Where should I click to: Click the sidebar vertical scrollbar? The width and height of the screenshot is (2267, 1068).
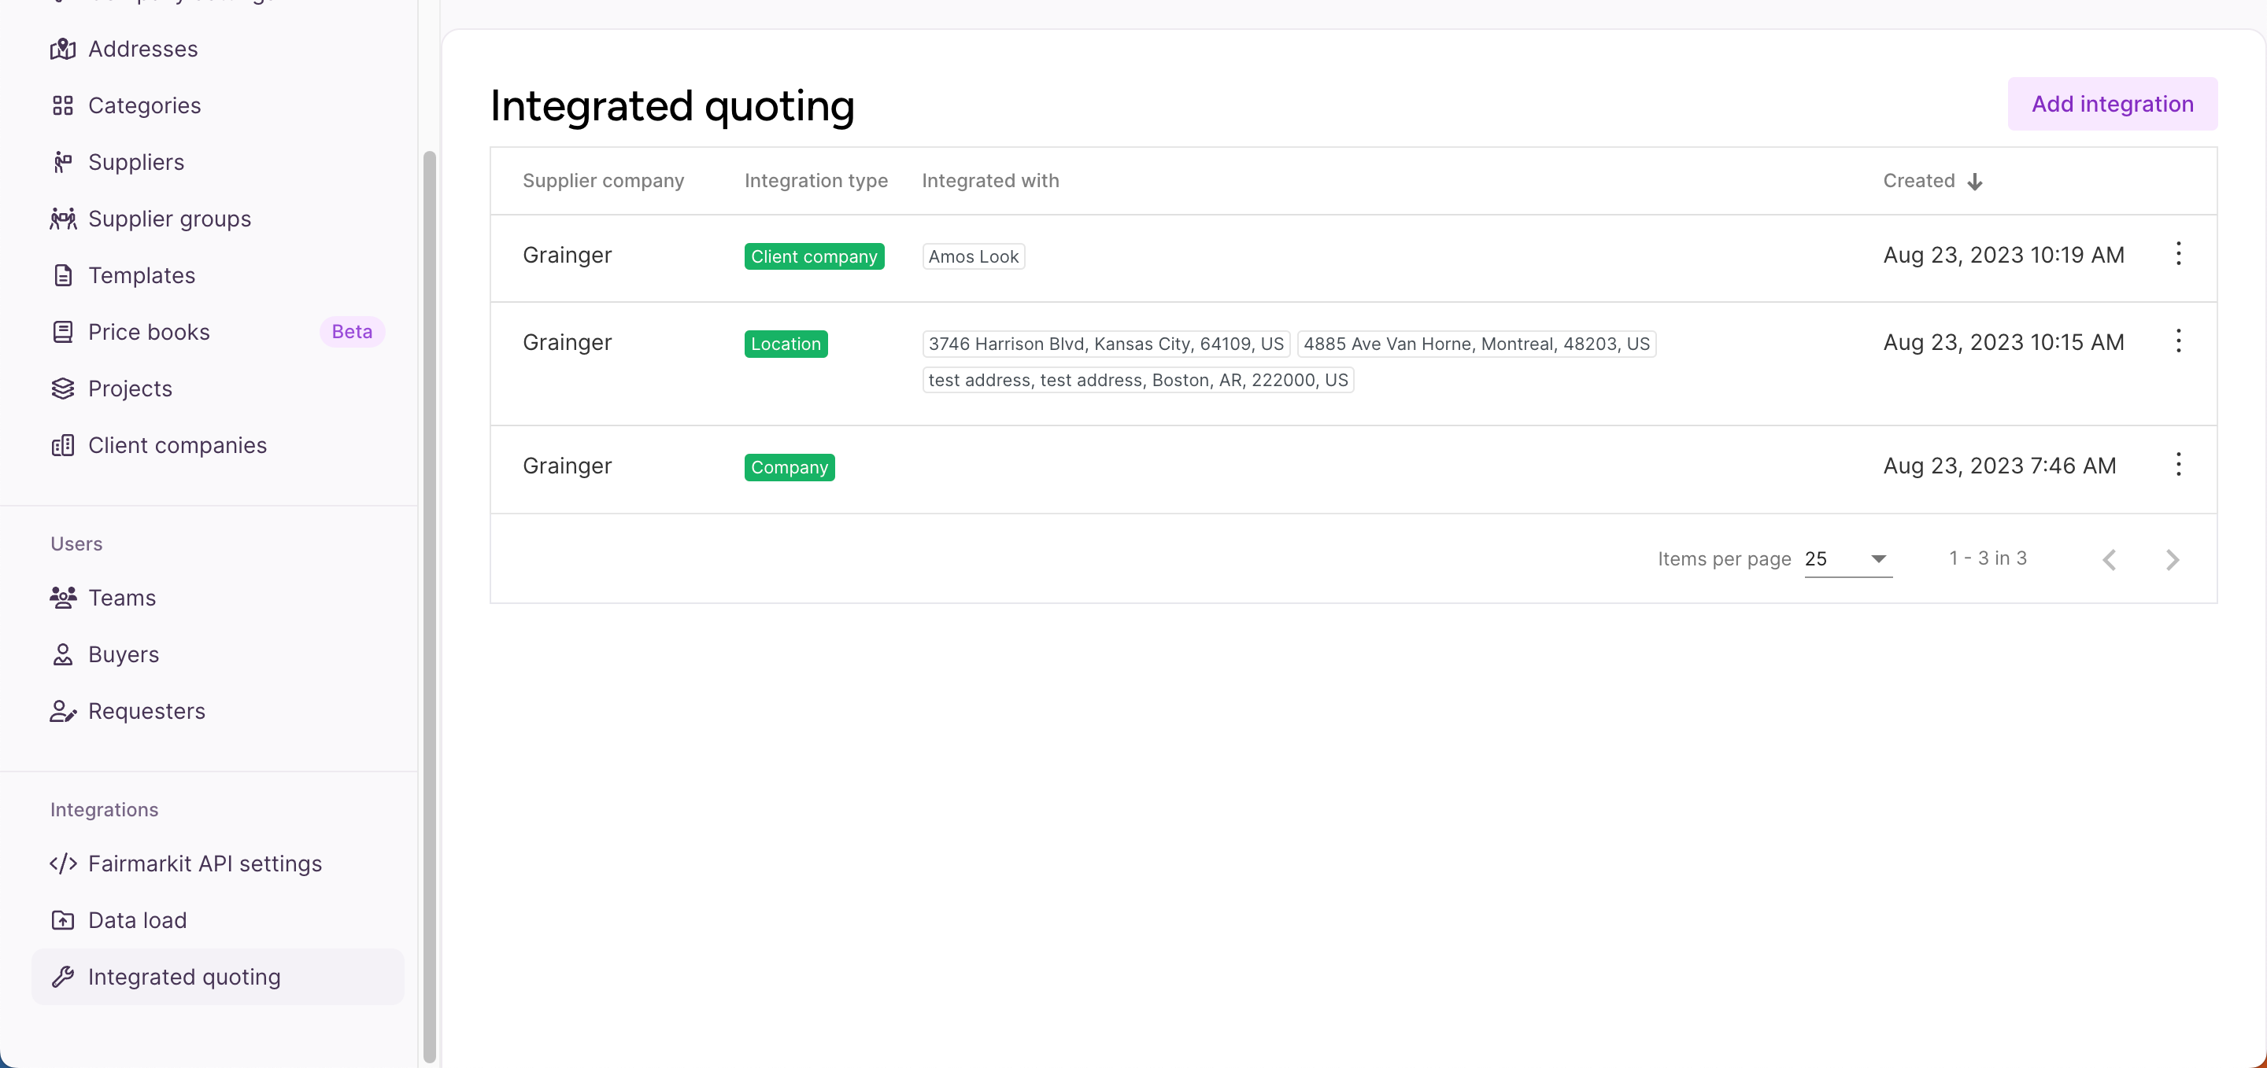pyautogui.click(x=430, y=606)
